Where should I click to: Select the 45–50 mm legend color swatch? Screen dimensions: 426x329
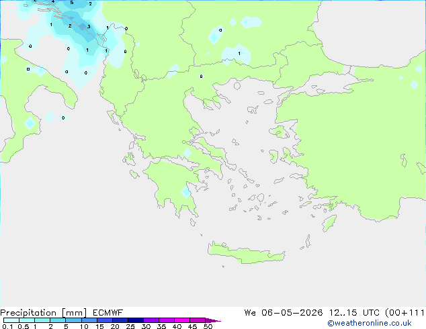pyautogui.click(x=198, y=320)
